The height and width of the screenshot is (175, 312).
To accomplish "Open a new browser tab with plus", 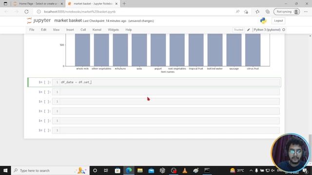I will (x=124, y=3).
